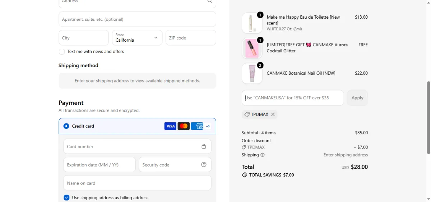The height and width of the screenshot is (202, 431).
Task: Click the WHITE 0.27 Oz. (8ml) variant text
Action: coord(284,29)
